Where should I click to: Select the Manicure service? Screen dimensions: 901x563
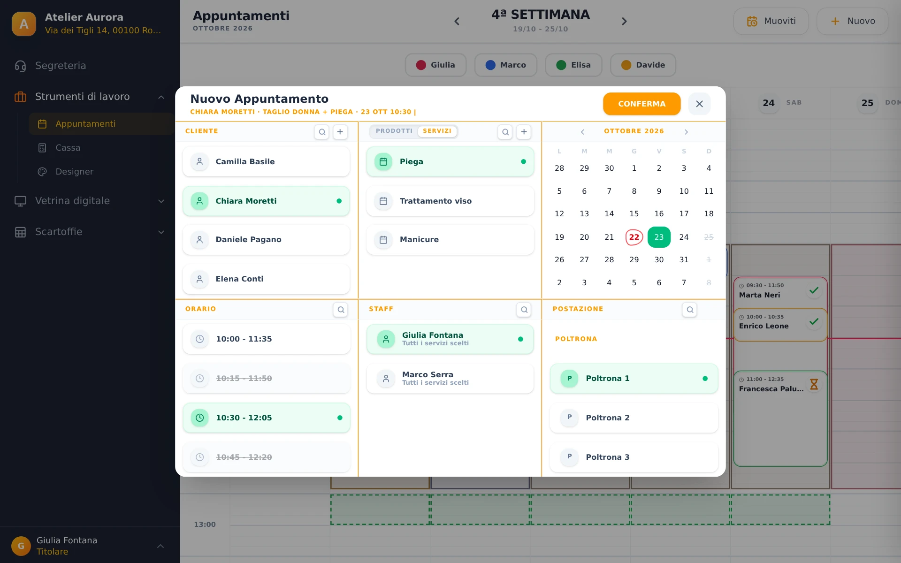click(450, 240)
